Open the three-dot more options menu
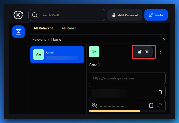The height and width of the screenshot is (123, 179). (160, 52)
